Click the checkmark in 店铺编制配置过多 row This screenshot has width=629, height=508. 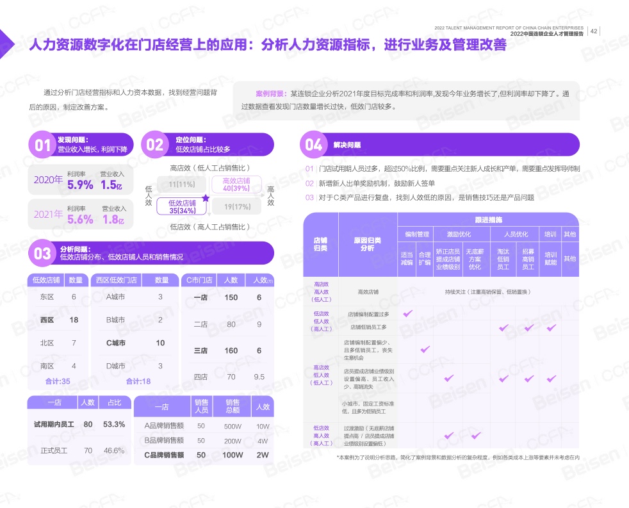407,313
